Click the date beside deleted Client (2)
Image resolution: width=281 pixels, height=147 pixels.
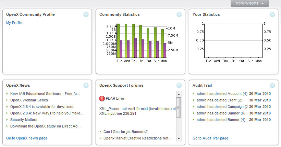tap(260, 100)
